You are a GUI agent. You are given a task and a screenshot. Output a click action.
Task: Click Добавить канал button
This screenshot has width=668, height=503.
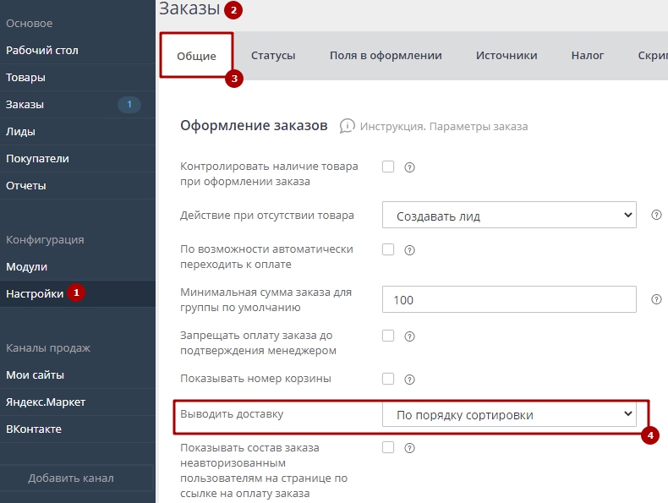pos(77,478)
